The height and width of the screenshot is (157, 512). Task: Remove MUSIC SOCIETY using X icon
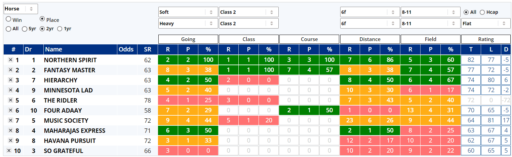coord(10,120)
